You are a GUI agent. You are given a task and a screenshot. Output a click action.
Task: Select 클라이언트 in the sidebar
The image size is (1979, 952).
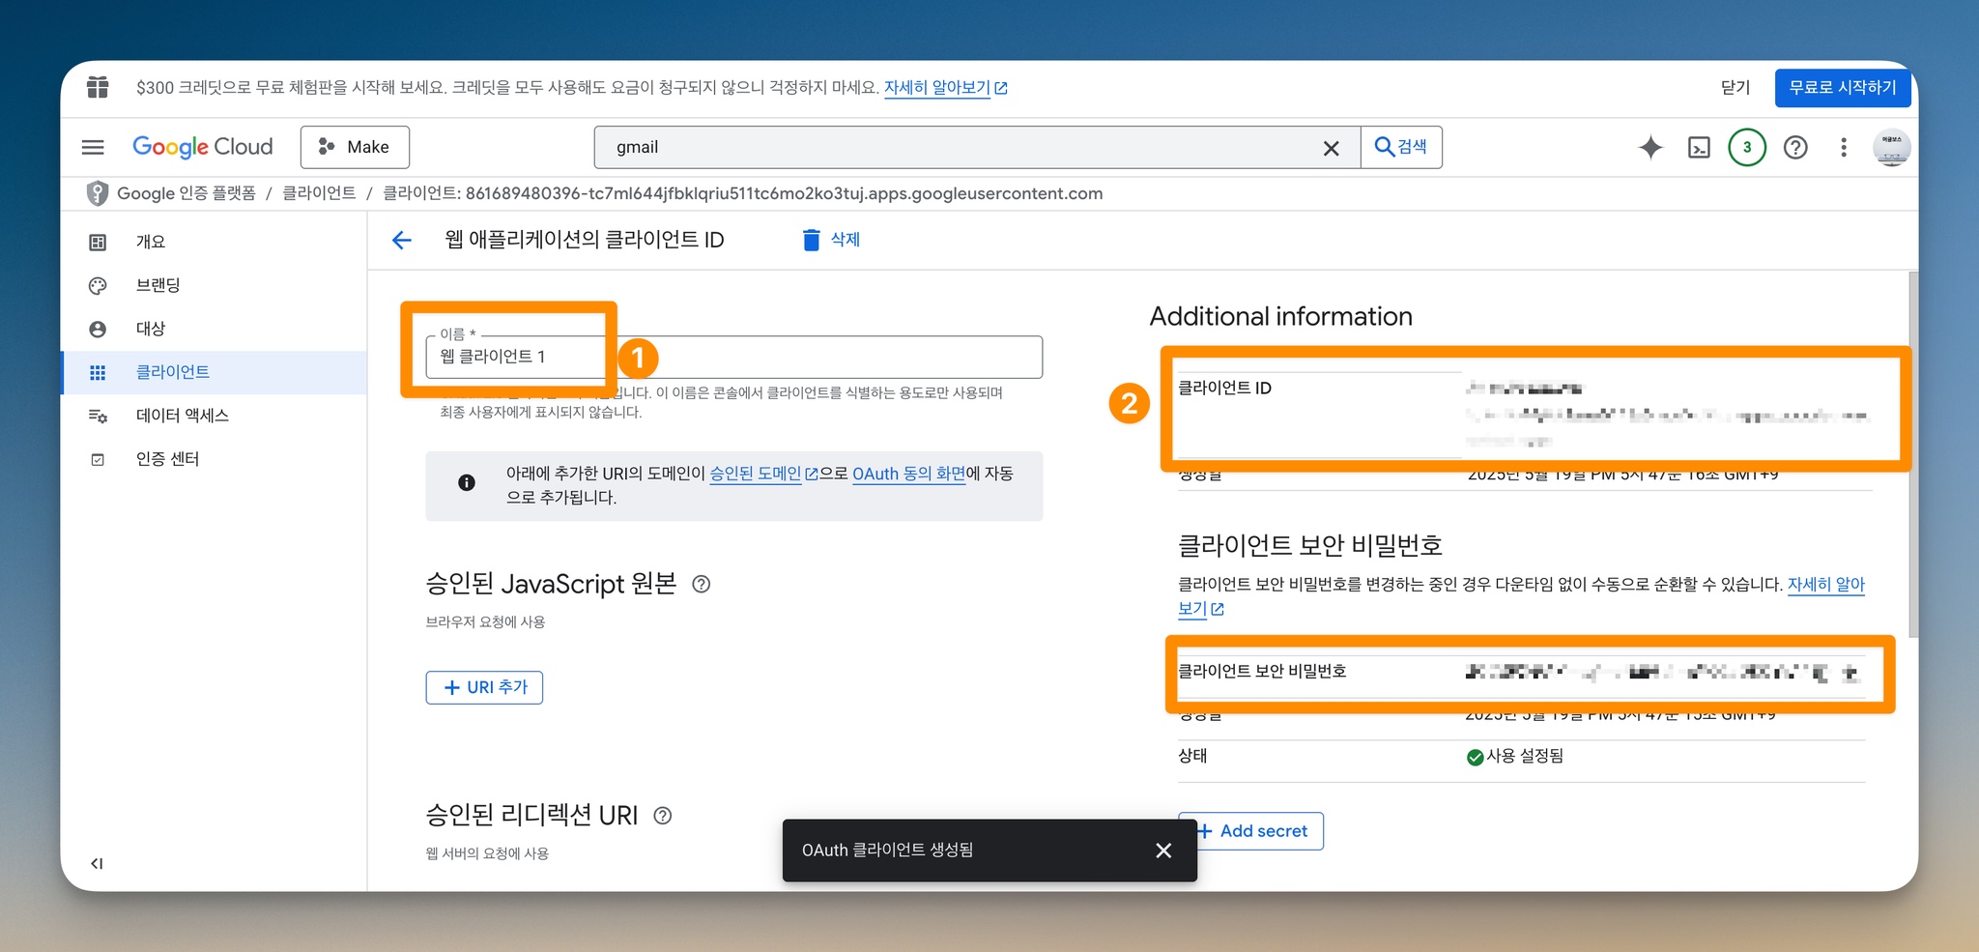[214, 372]
